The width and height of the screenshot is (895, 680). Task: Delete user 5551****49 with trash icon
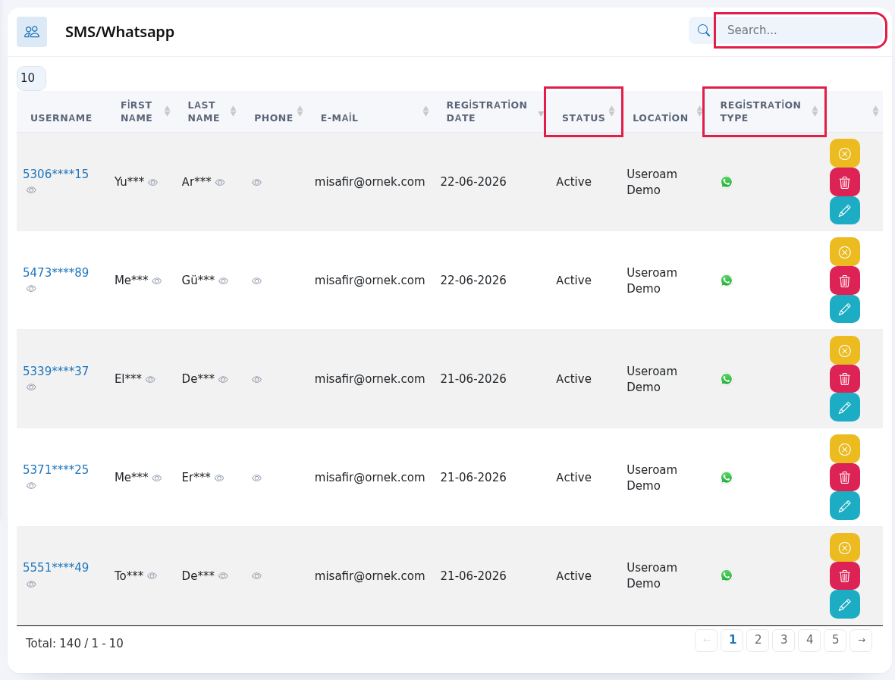[x=845, y=576]
